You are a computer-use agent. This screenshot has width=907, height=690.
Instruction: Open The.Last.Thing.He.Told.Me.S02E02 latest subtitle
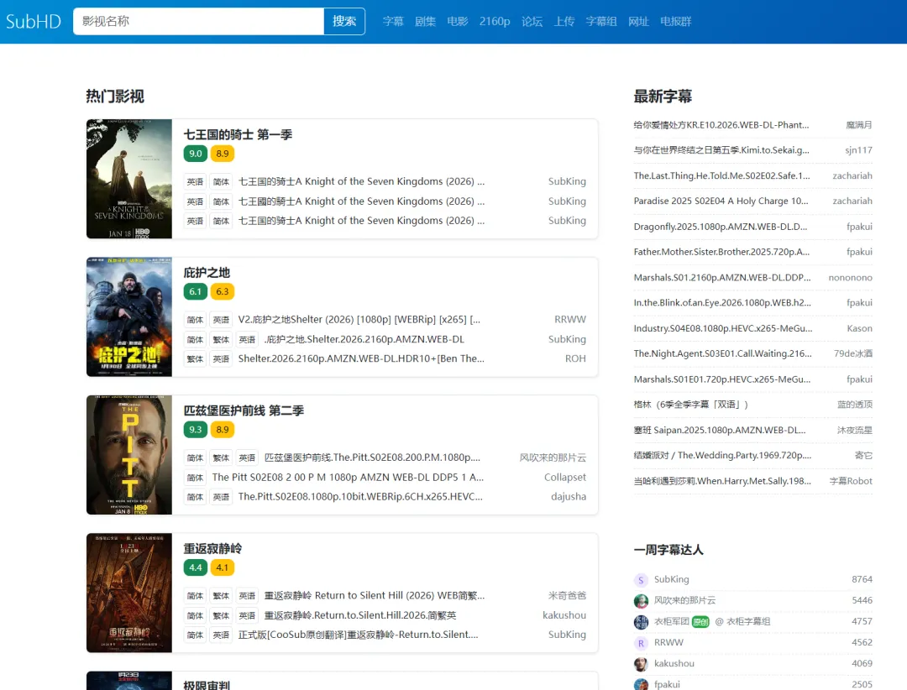point(722,175)
